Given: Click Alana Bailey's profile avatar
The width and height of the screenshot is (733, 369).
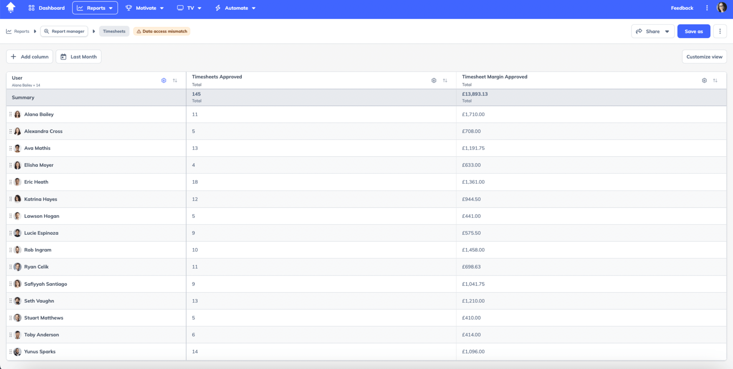Looking at the screenshot, I should (x=17, y=114).
